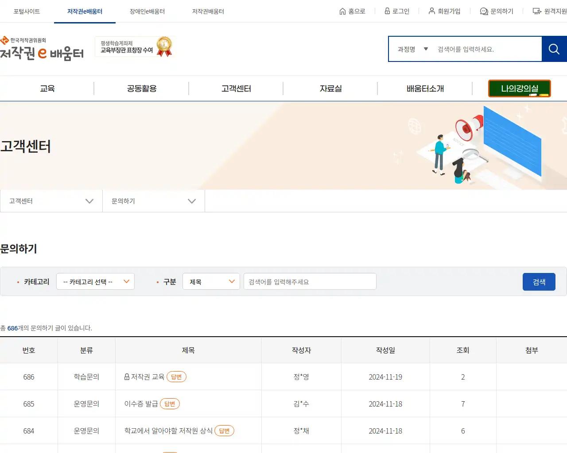Image resolution: width=567 pixels, height=453 pixels.
Task: Click the 답변 badge on row 684
Action: (225, 431)
